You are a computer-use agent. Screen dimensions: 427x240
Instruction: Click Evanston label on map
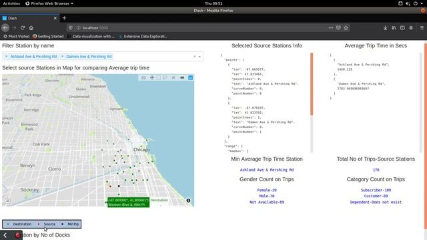click(98, 86)
